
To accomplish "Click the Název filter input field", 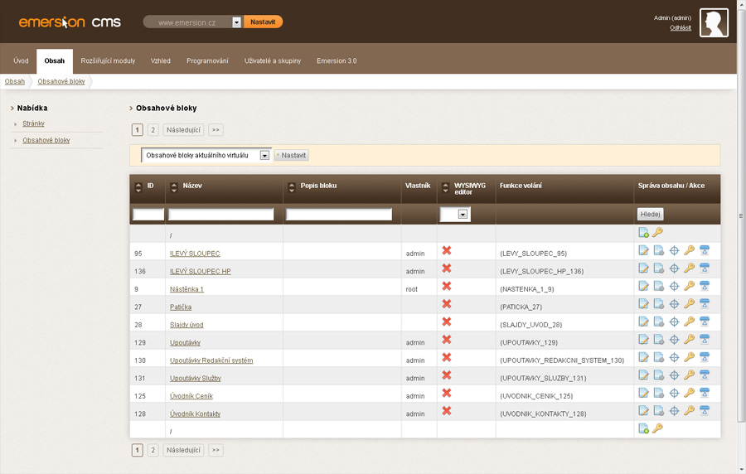I will coord(221,215).
